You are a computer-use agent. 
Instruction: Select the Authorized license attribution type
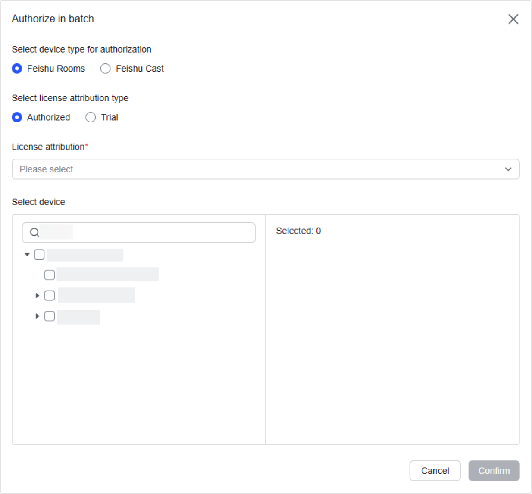coord(17,117)
